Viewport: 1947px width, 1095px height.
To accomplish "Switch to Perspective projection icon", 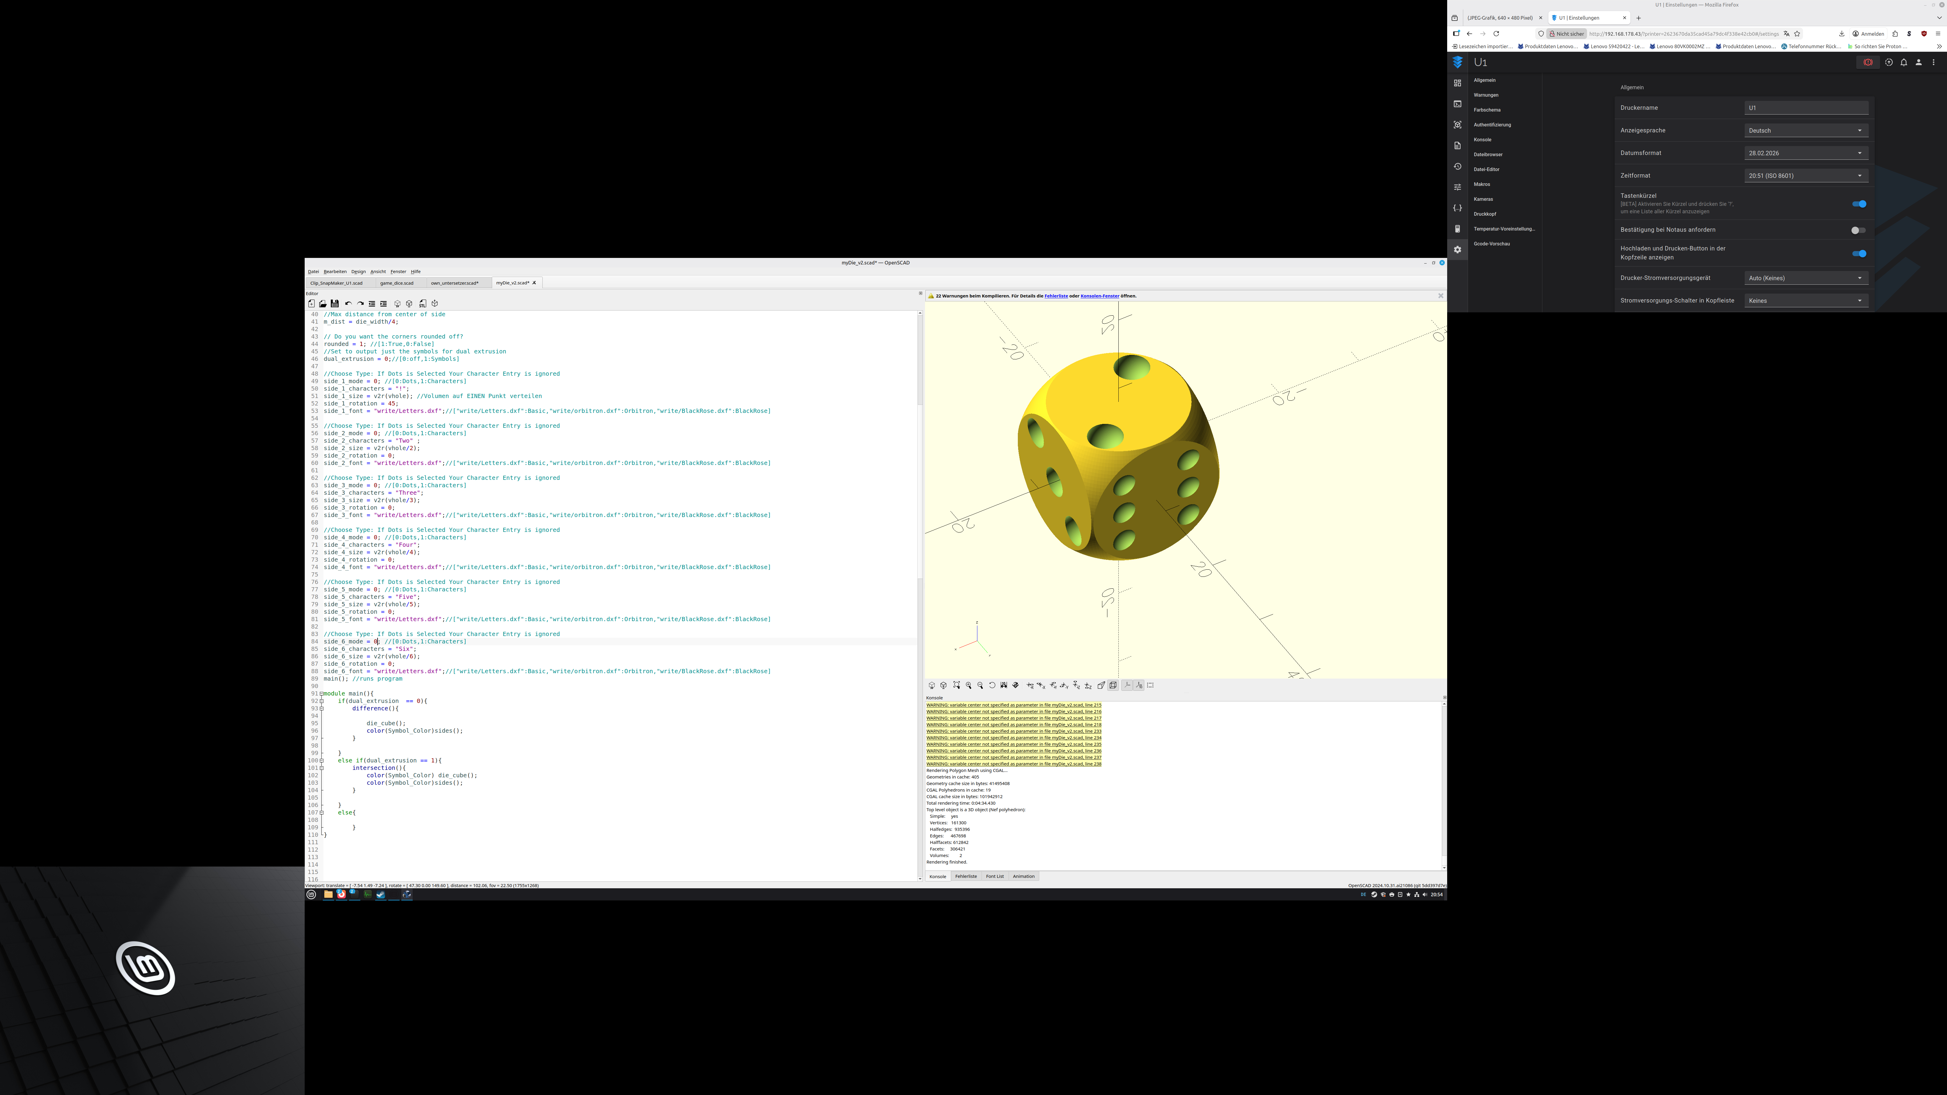I will click(1101, 685).
